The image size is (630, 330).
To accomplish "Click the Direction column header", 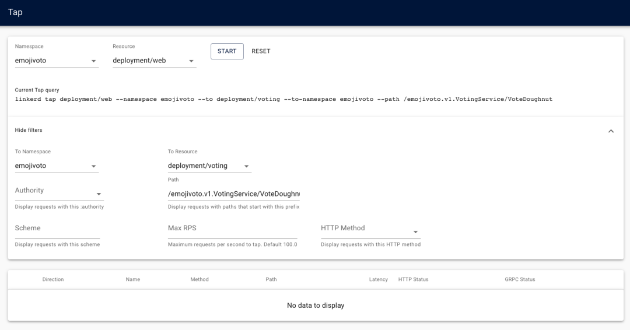I will 53,279.
